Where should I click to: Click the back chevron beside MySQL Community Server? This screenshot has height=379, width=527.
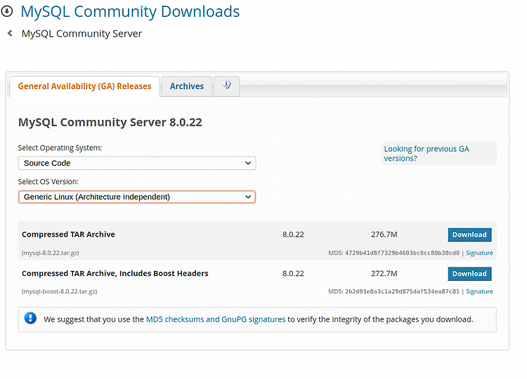pos(10,33)
